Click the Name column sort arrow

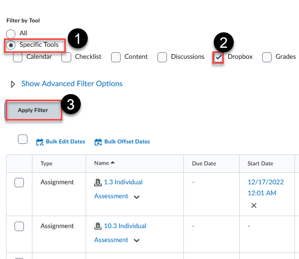point(113,163)
